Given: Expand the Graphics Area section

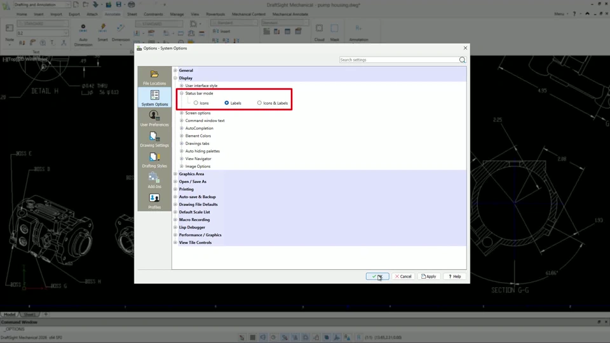Looking at the screenshot, I should pos(175,174).
